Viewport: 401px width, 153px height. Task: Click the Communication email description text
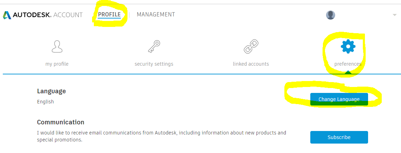point(161,136)
